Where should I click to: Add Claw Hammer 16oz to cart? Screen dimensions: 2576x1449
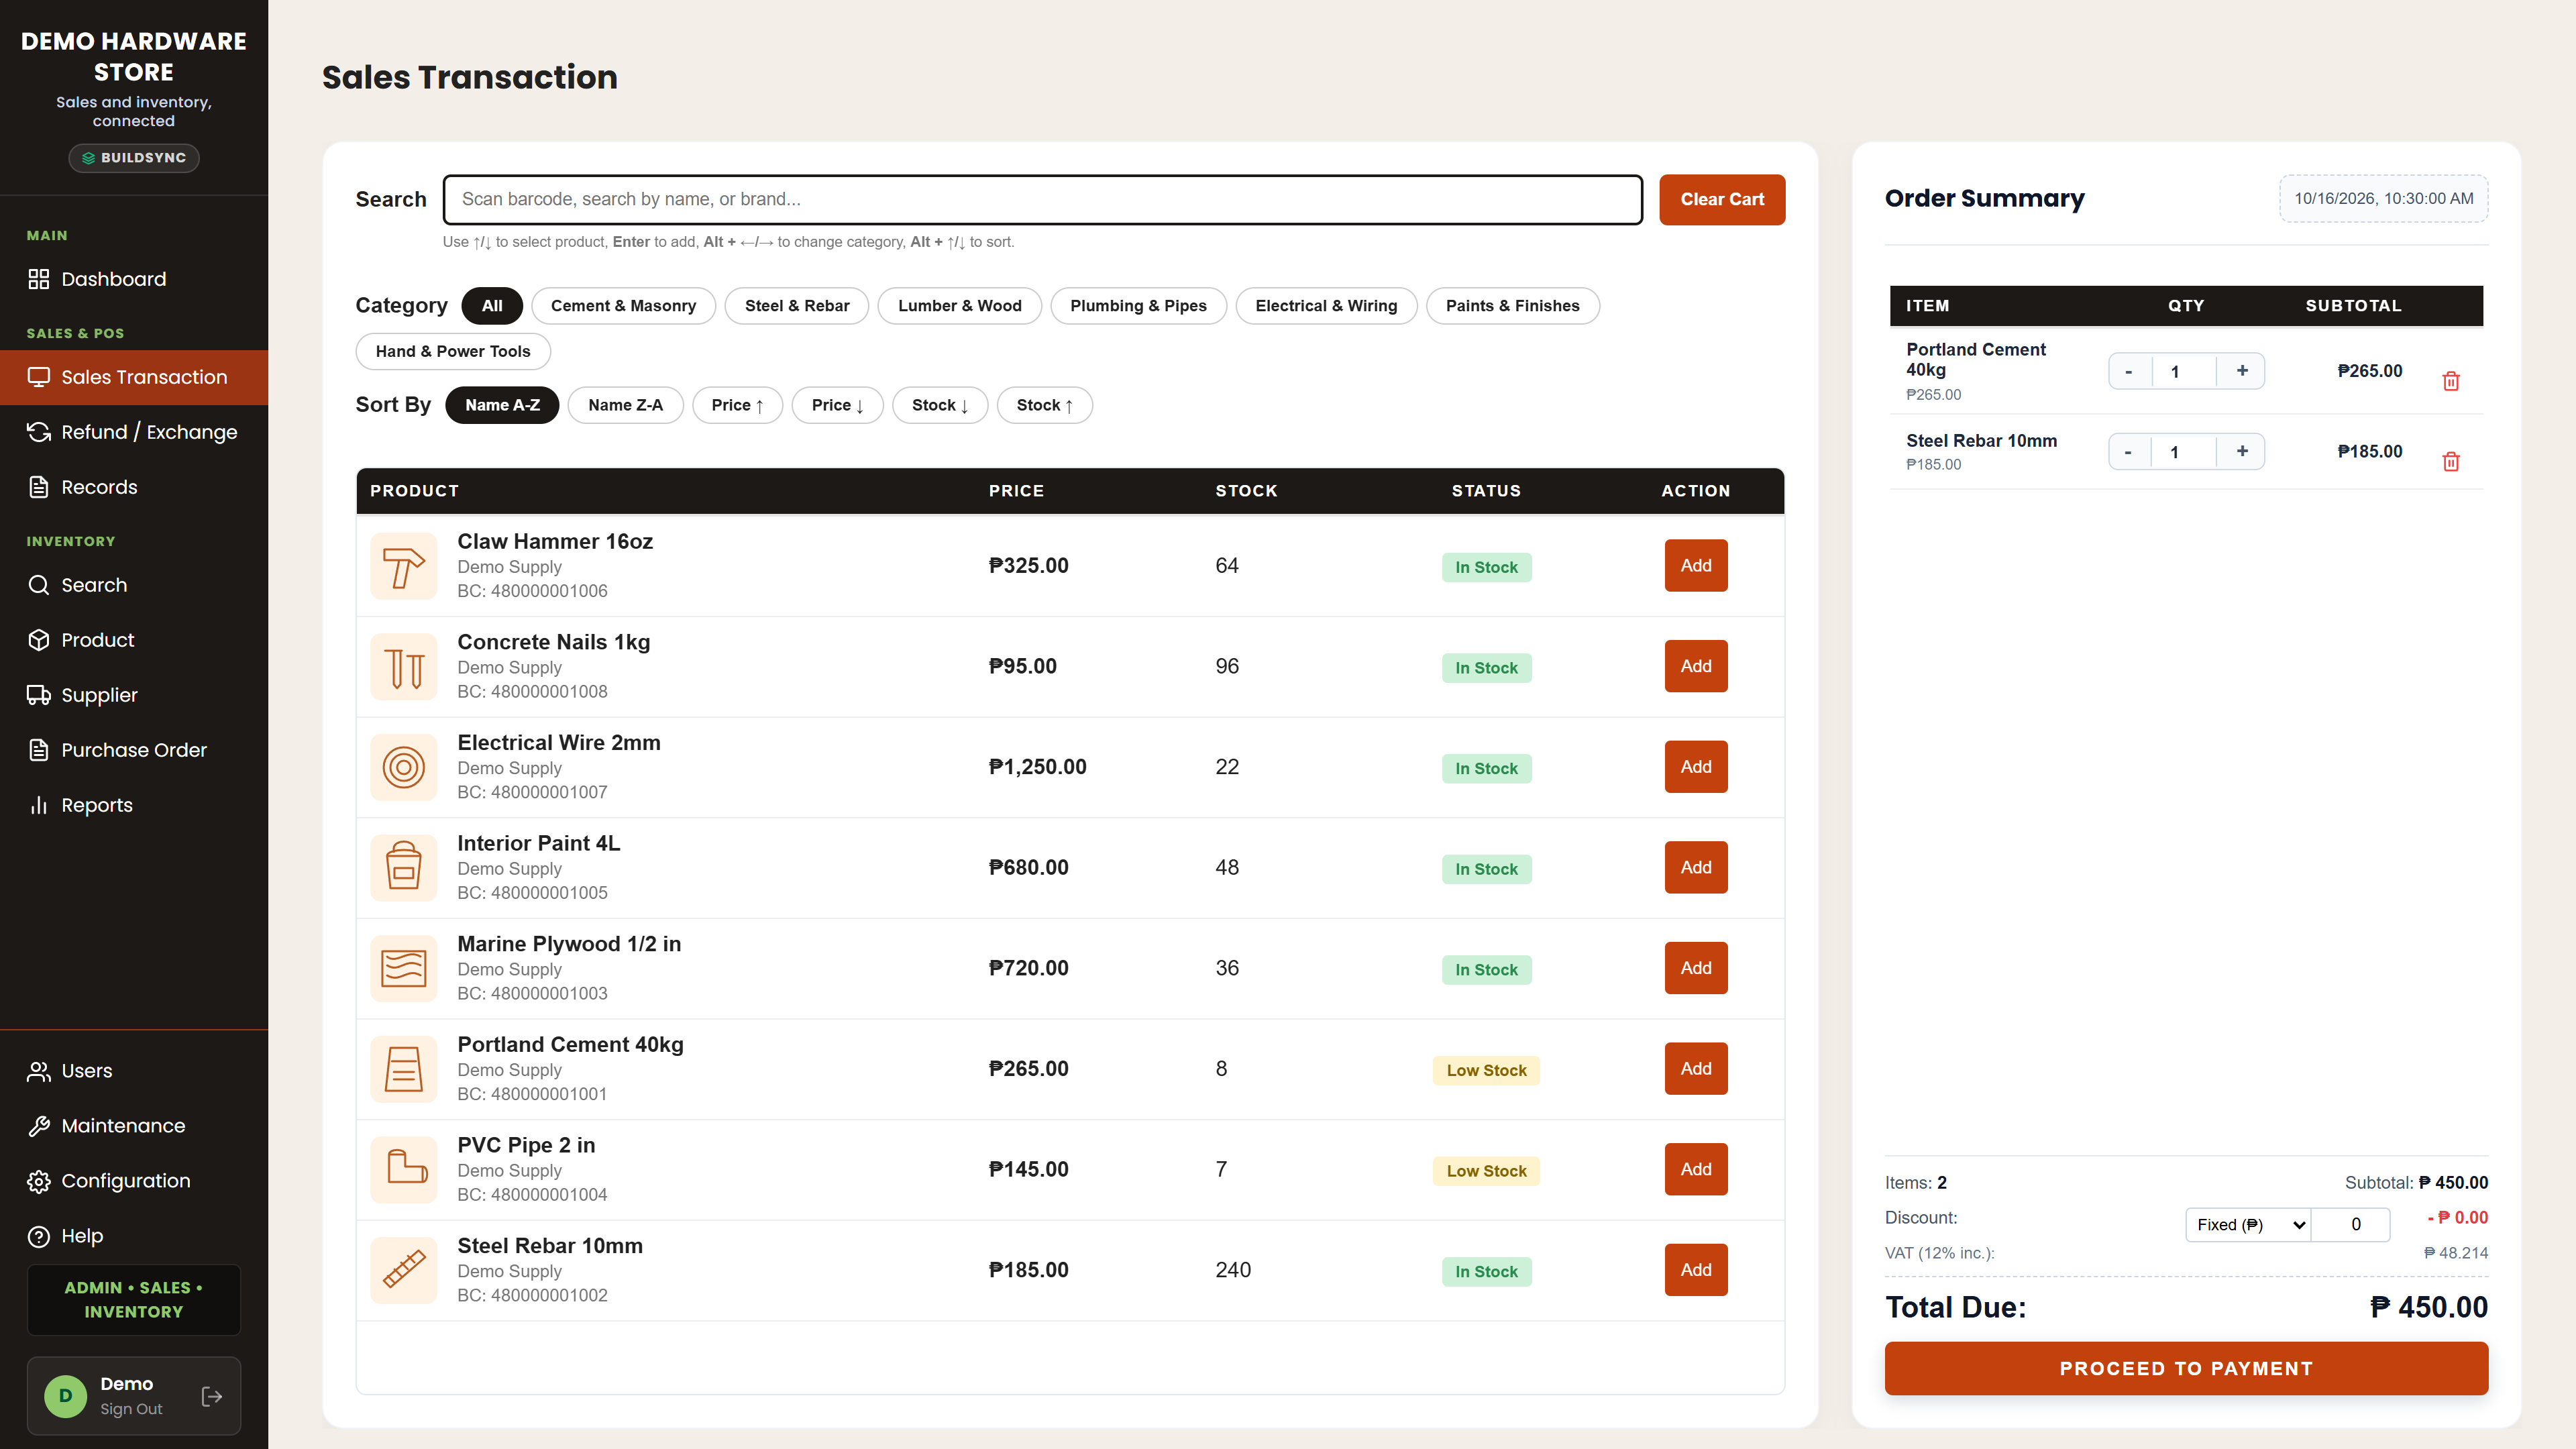click(x=1696, y=566)
